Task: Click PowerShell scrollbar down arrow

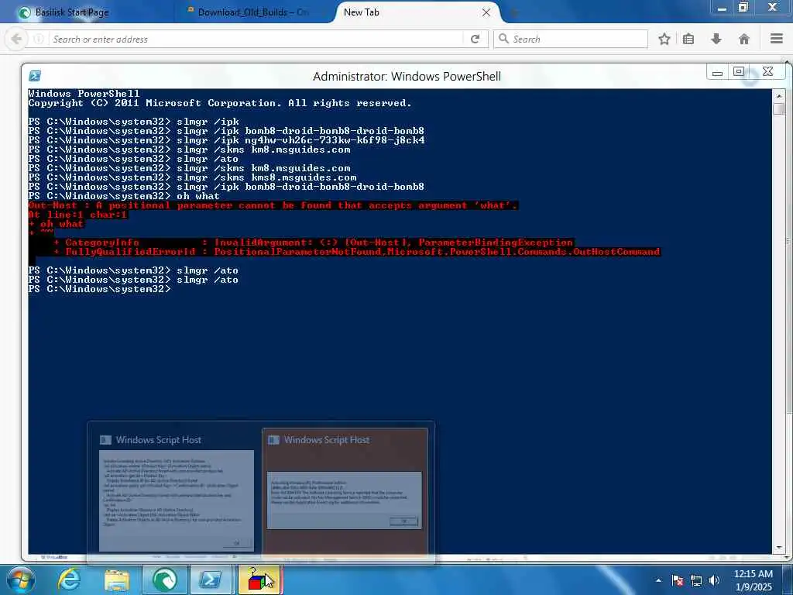Action: pos(779,548)
